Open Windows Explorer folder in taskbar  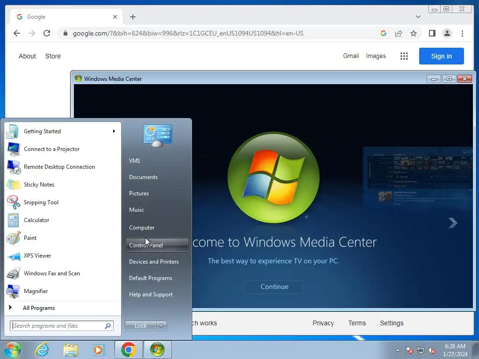[71, 350]
